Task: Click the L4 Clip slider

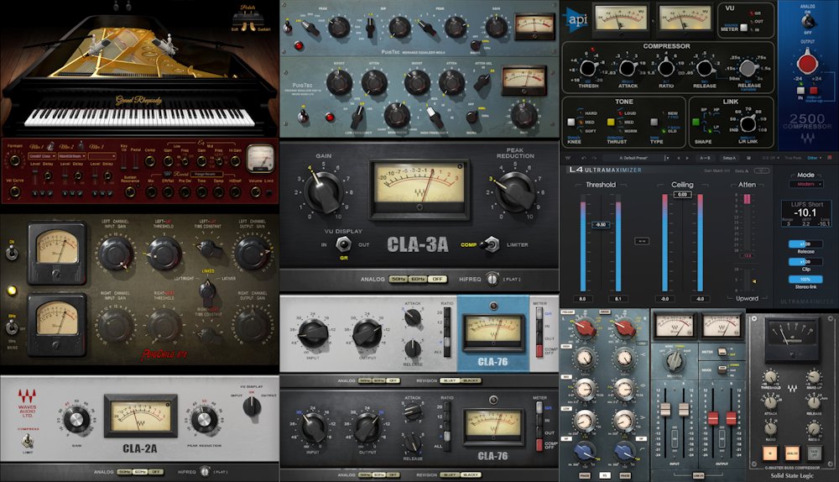Action: [805, 262]
